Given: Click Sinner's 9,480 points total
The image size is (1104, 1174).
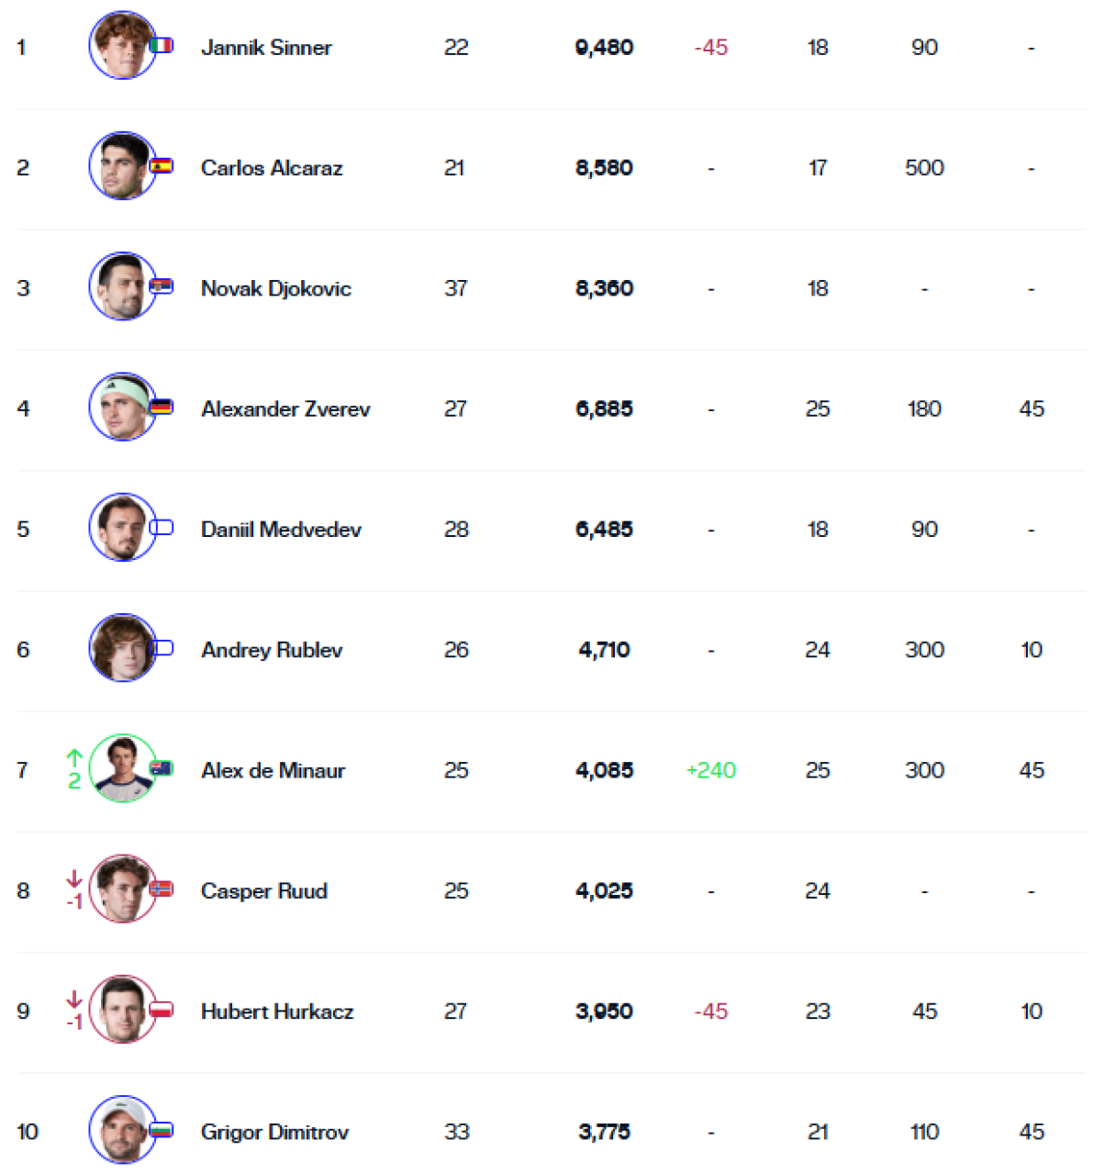Looking at the screenshot, I should [x=604, y=48].
